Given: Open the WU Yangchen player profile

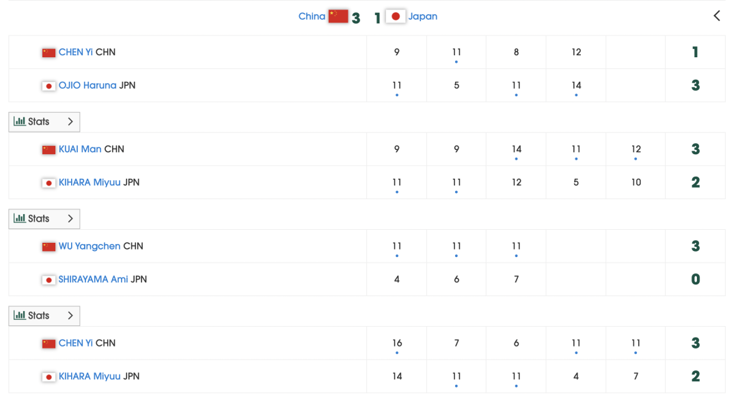Looking at the screenshot, I should [89, 246].
